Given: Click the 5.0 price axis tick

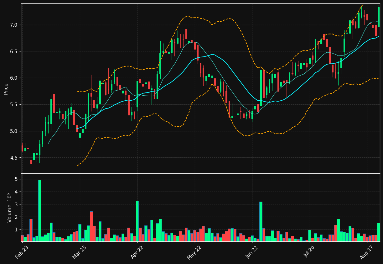Looking at the screenshot, I should pos(14,131).
